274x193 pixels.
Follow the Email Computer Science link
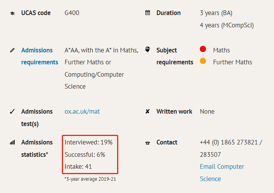click(222, 173)
